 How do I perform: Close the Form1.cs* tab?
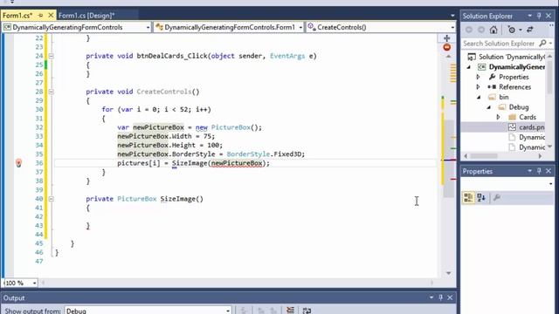tap(51, 16)
